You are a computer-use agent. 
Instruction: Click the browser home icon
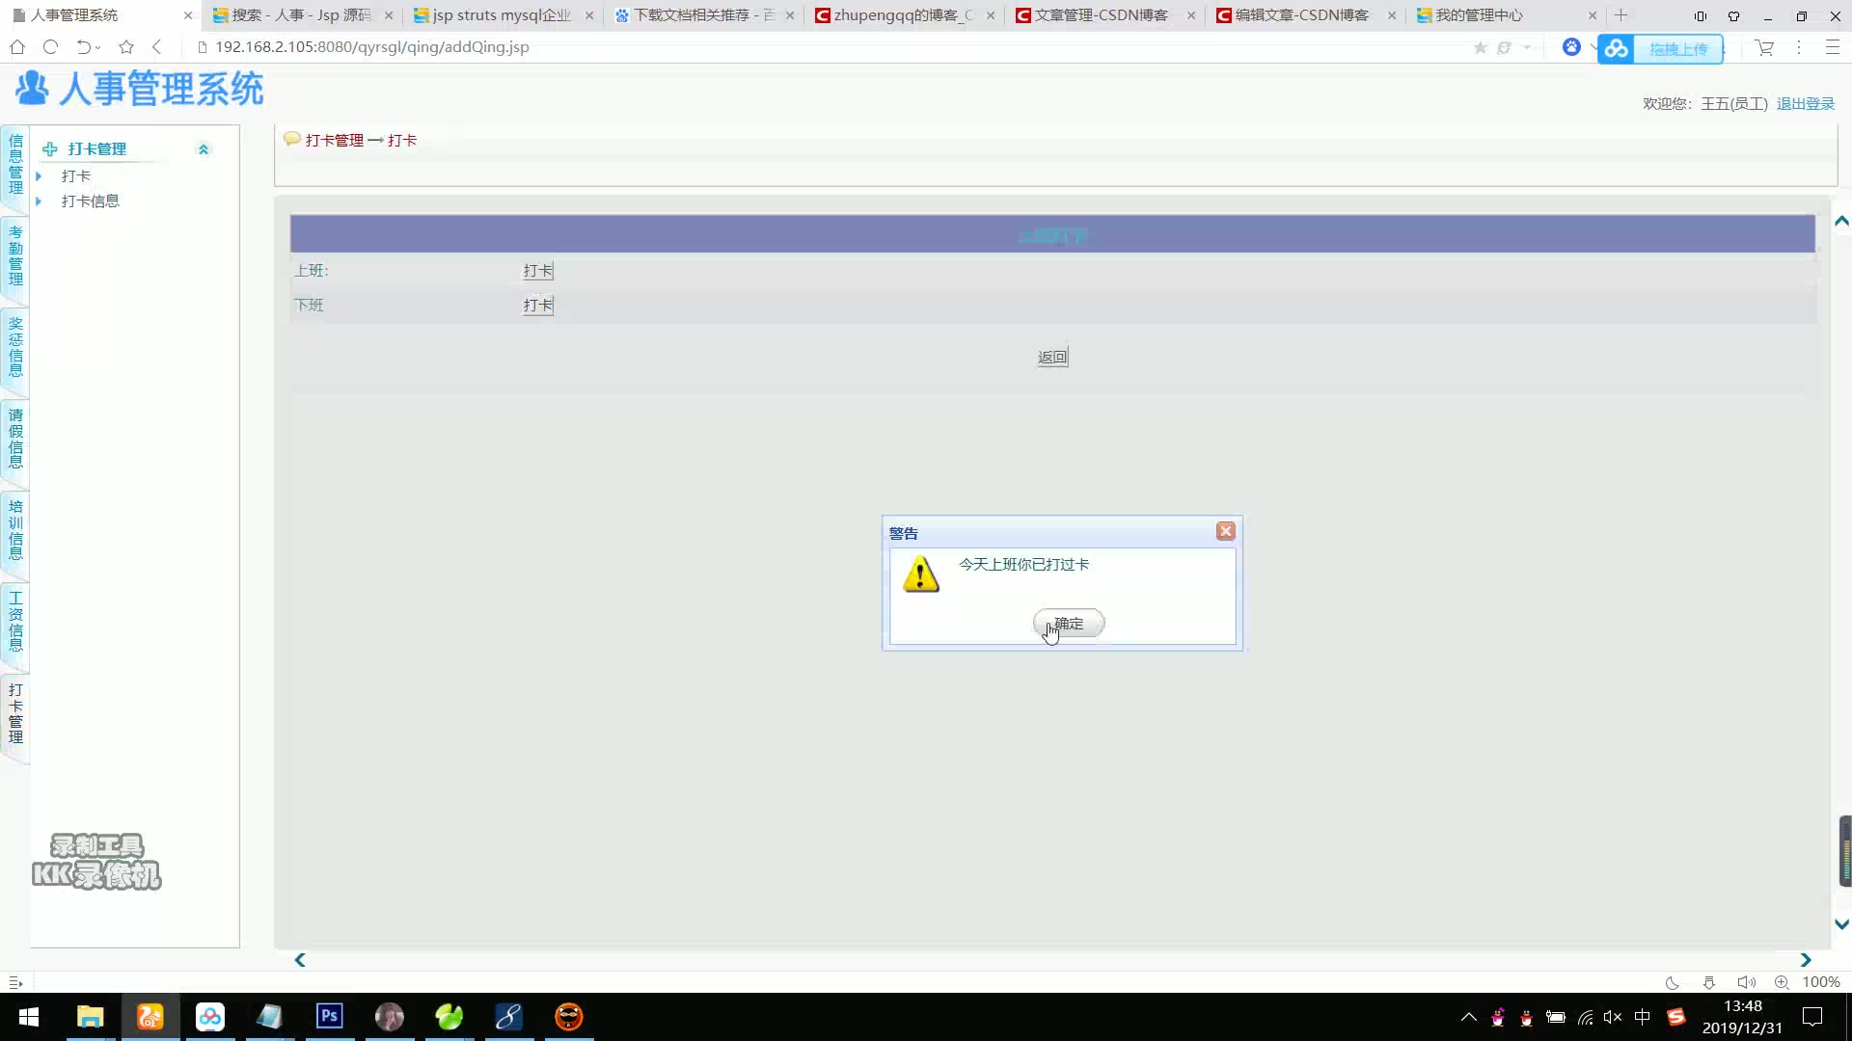click(x=17, y=47)
